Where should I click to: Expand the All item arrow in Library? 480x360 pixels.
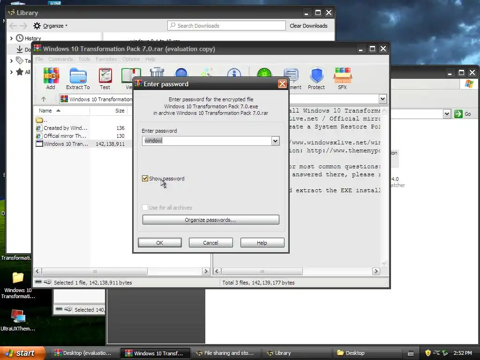point(11,72)
